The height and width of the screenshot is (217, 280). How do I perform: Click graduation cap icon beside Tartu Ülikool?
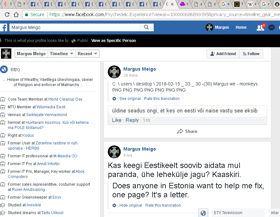(x=3, y=213)
